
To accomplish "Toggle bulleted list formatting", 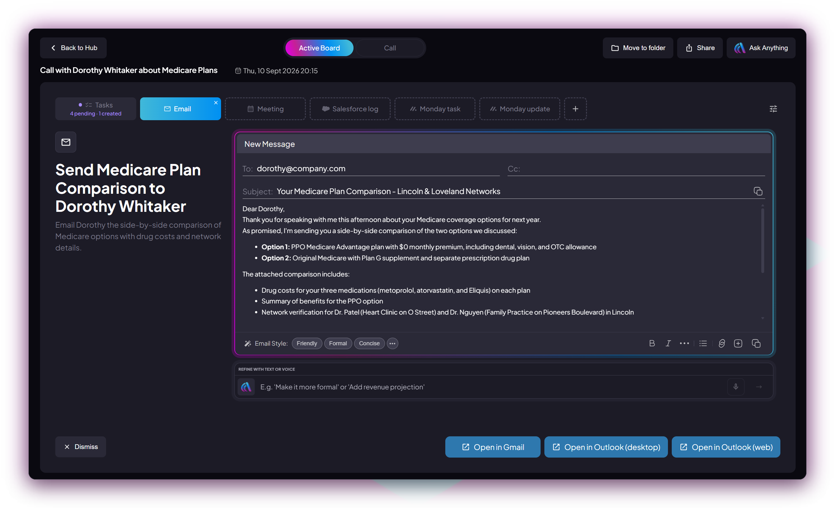I will click(703, 343).
